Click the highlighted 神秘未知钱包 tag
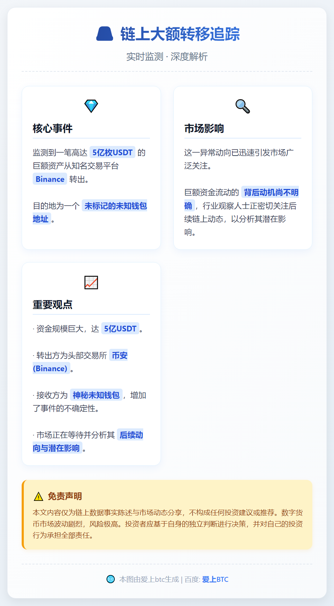Viewport: 334px width, 606px height. (96, 395)
